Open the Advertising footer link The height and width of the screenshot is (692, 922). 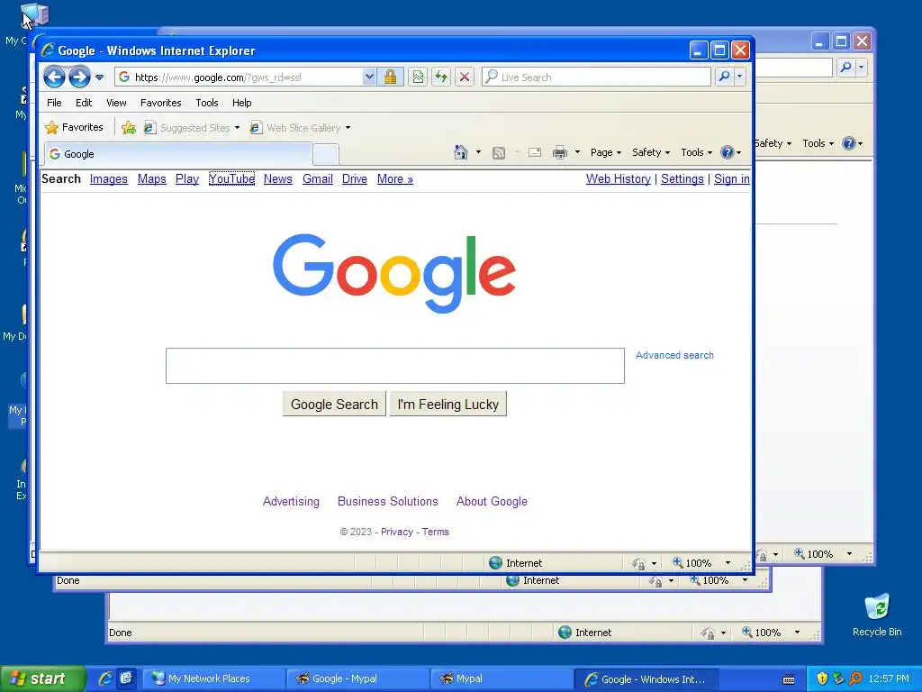(x=291, y=501)
